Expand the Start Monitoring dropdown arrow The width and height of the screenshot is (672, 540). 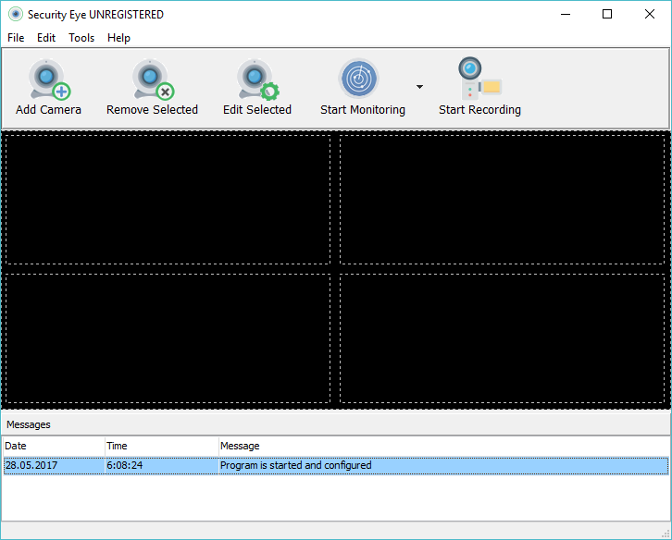[419, 87]
